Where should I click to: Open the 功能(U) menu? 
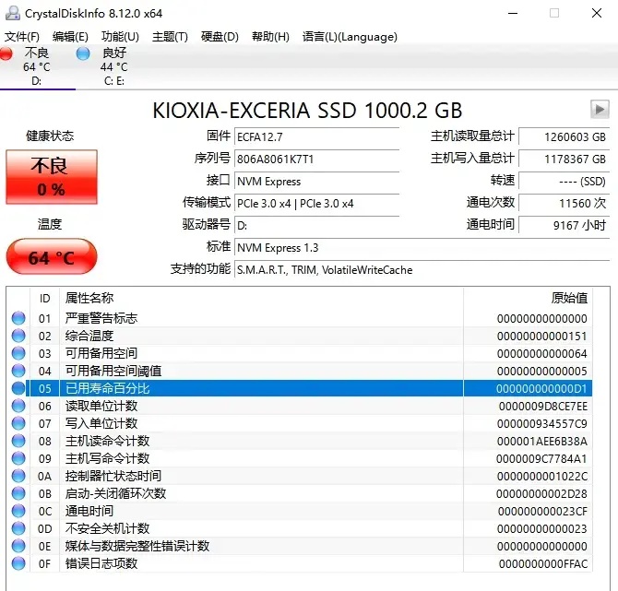pos(120,37)
